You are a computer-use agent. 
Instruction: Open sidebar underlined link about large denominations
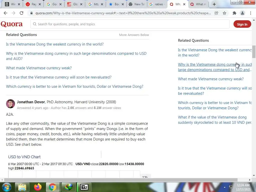[x=215, y=67]
